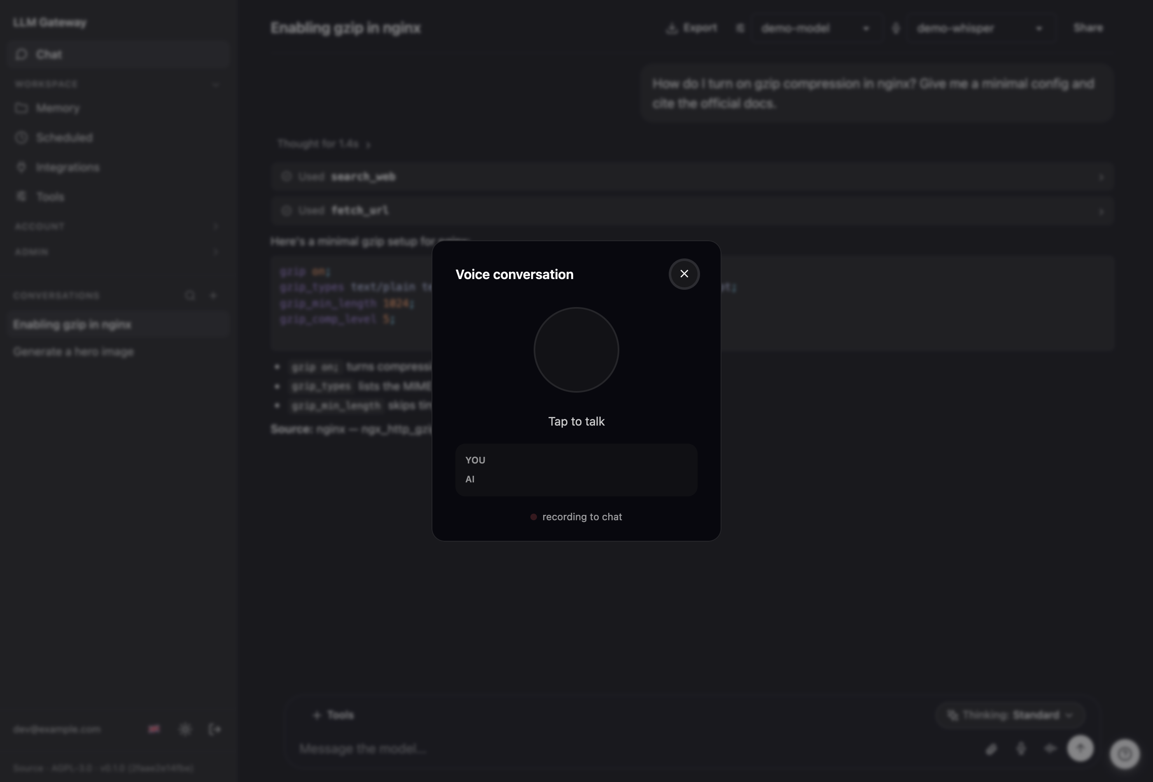The width and height of the screenshot is (1153, 782).
Task: Click the '+ Tools' composer button
Action: 334,715
